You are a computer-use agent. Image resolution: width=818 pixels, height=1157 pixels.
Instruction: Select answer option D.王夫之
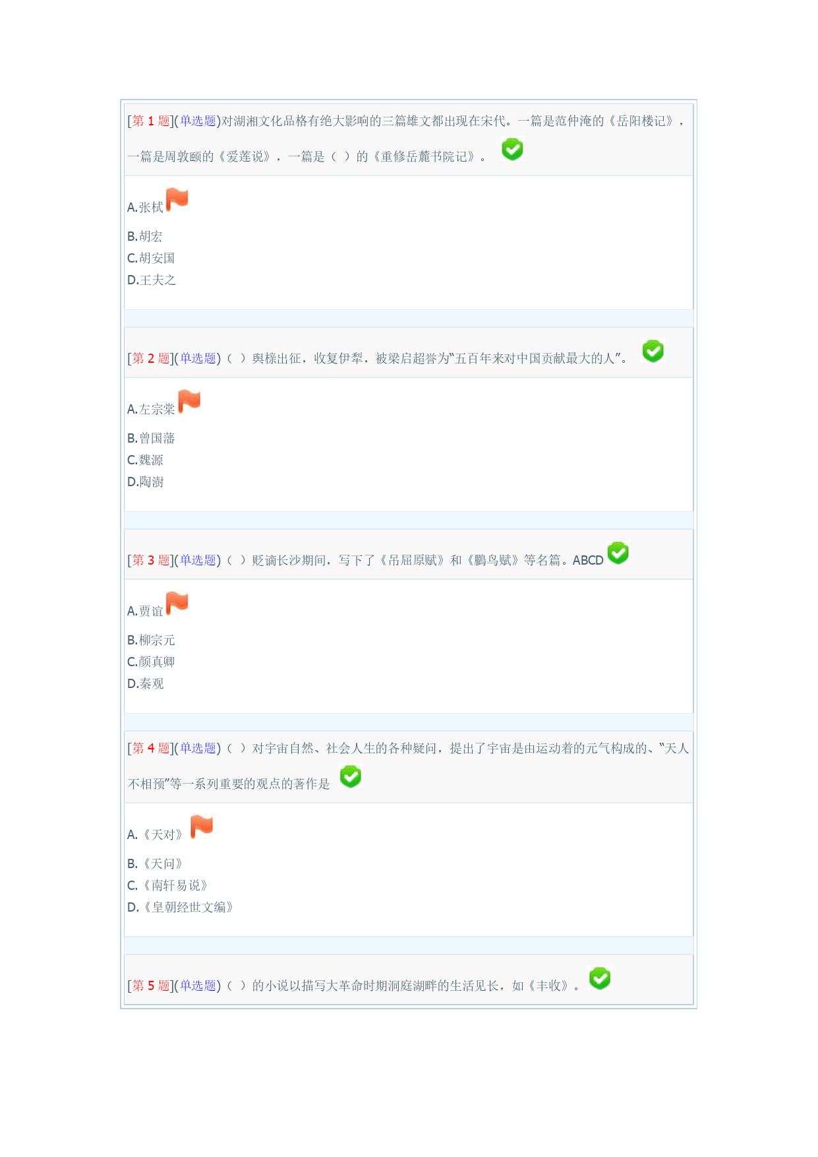152,280
